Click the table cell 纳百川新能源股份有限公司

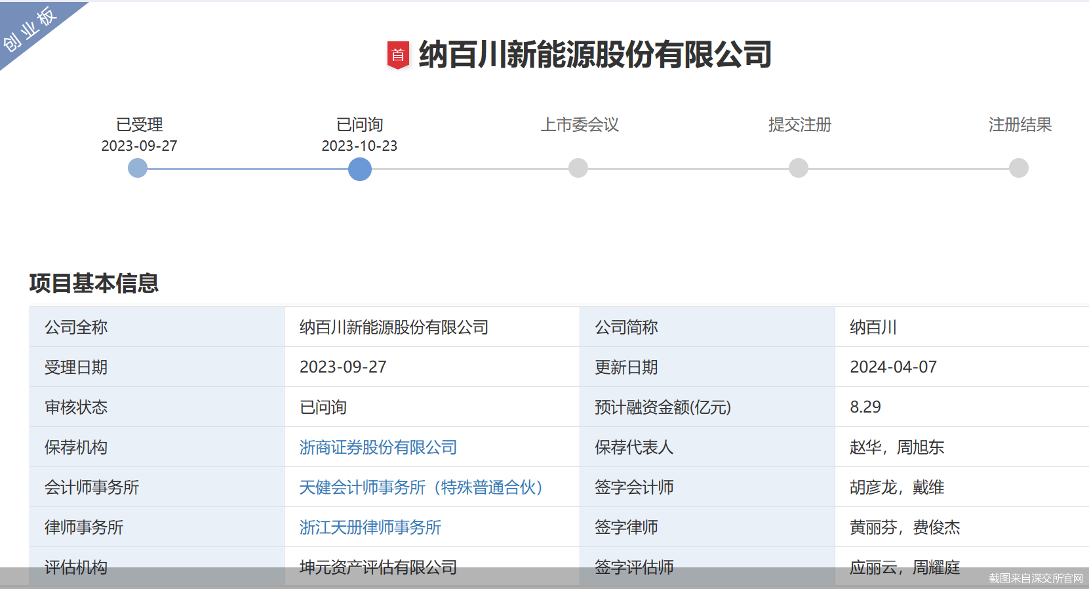pos(432,327)
